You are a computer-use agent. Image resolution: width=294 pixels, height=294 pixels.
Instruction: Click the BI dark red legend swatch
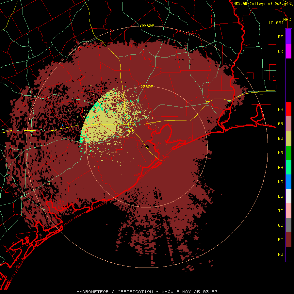[x=288, y=240]
